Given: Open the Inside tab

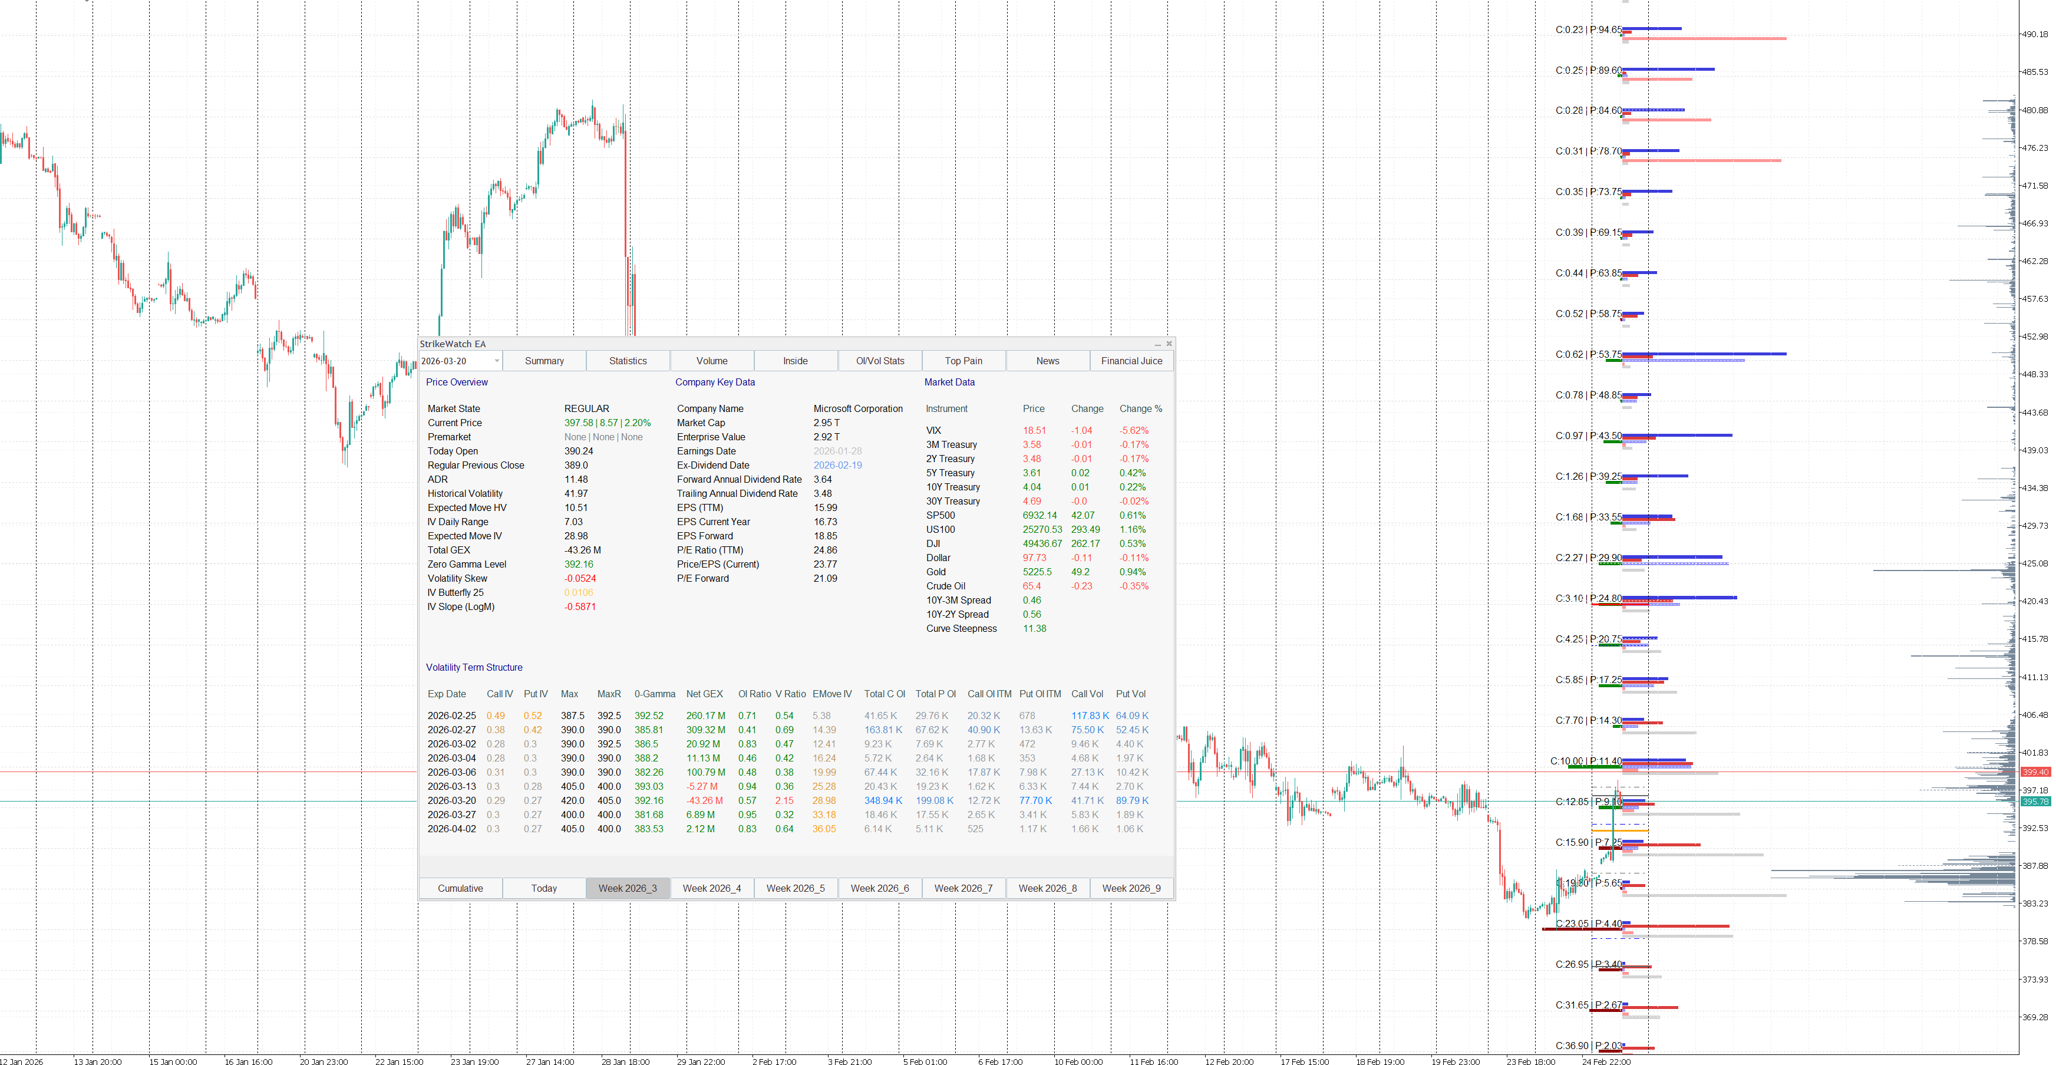Looking at the screenshot, I should [795, 360].
